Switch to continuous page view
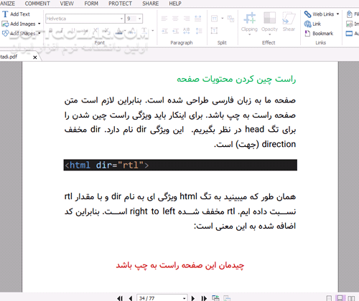 (x=340, y=298)
